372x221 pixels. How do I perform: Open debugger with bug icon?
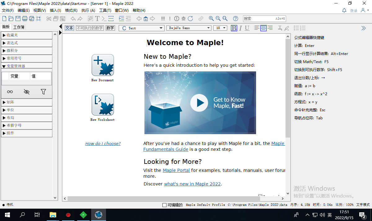(184, 19)
